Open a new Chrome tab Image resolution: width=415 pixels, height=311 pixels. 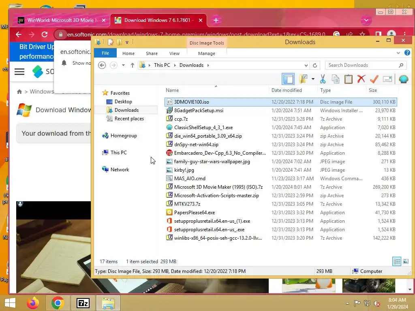(x=216, y=20)
